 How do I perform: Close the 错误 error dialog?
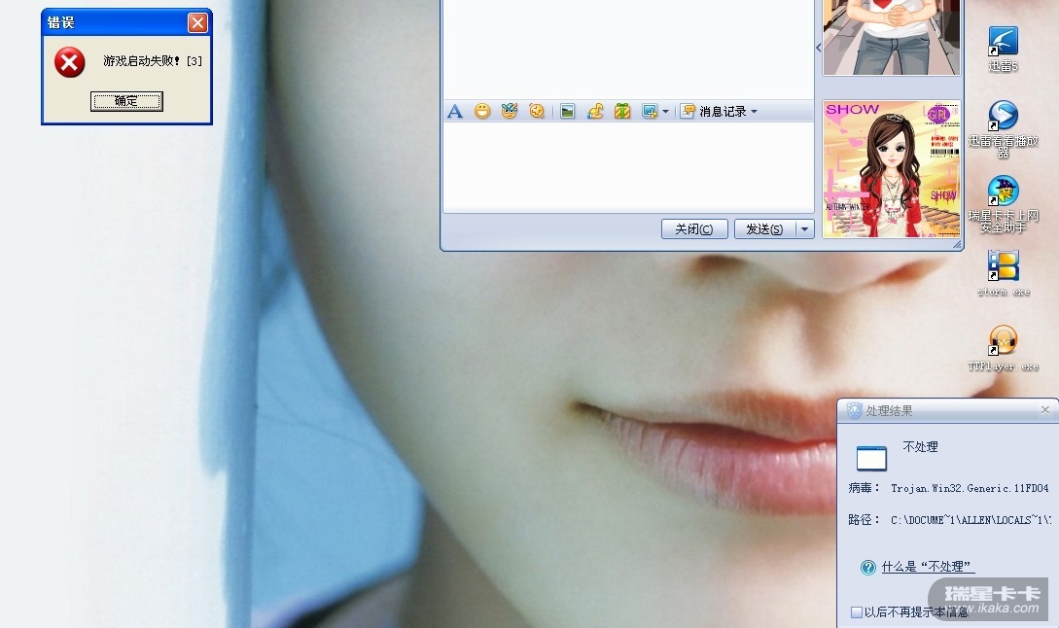197,23
